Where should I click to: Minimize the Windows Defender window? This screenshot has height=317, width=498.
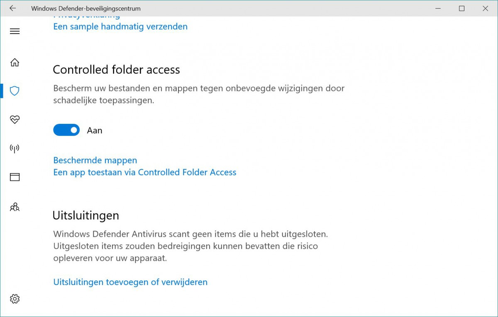coord(438,8)
